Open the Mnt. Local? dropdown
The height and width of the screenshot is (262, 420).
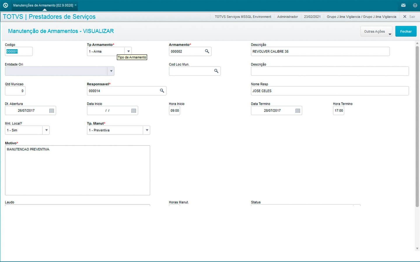coord(46,130)
